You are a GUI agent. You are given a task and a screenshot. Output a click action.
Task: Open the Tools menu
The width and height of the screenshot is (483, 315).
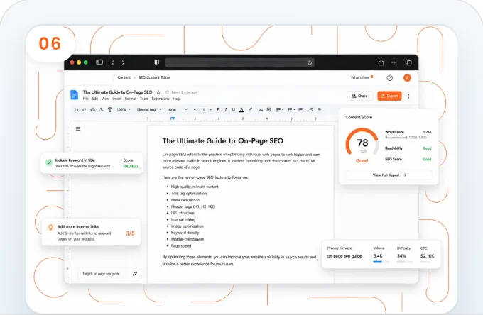tap(144, 99)
